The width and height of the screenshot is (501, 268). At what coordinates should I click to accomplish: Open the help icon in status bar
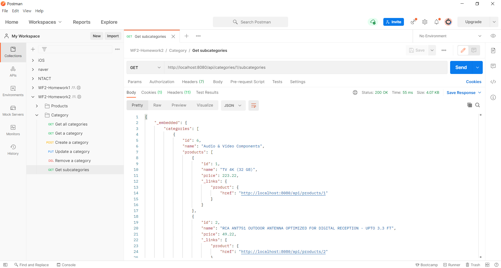(x=496, y=265)
